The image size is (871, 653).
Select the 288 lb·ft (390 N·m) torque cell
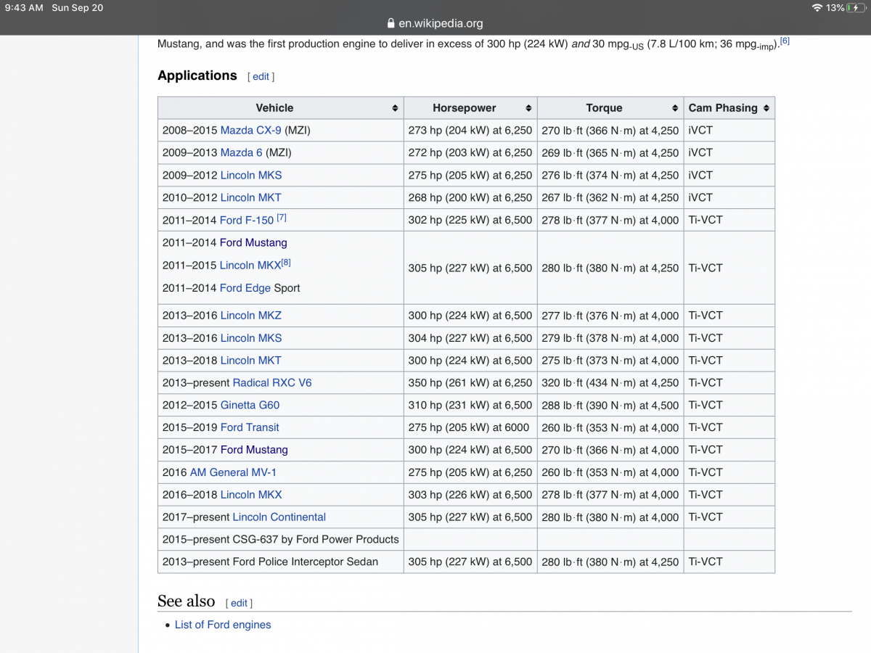610,406
